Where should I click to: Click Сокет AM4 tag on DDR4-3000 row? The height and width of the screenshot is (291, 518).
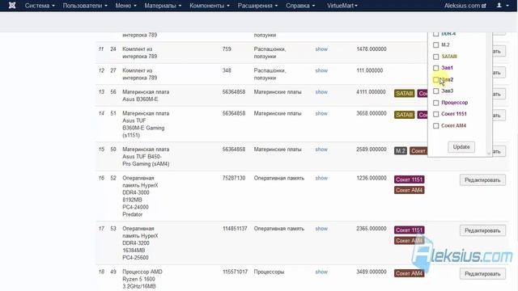point(409,190)
